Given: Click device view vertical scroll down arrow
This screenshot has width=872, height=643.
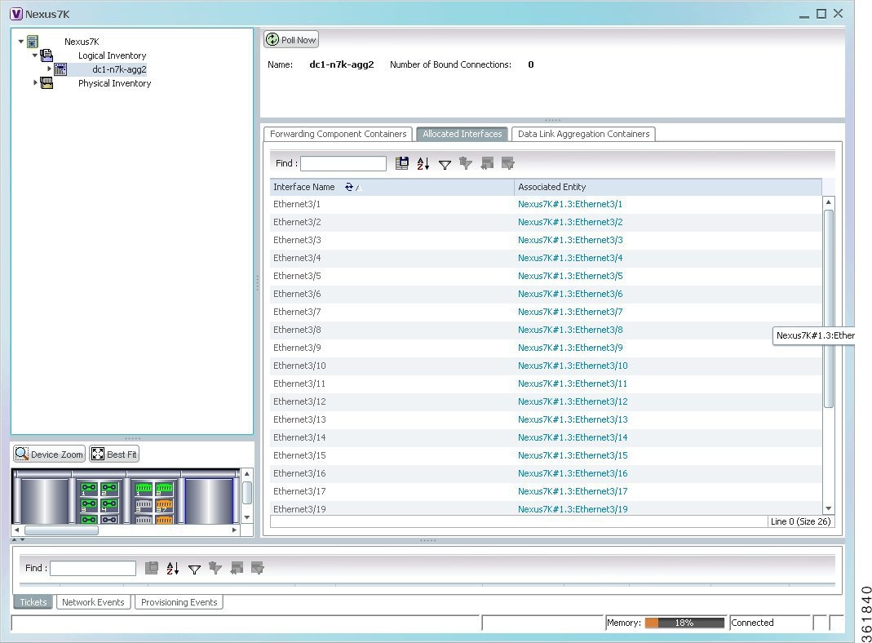Looking at the screenshot, I should coord(247,517).
